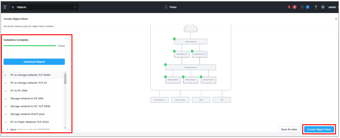Click the green check badge on Worker Node 2

183,77
